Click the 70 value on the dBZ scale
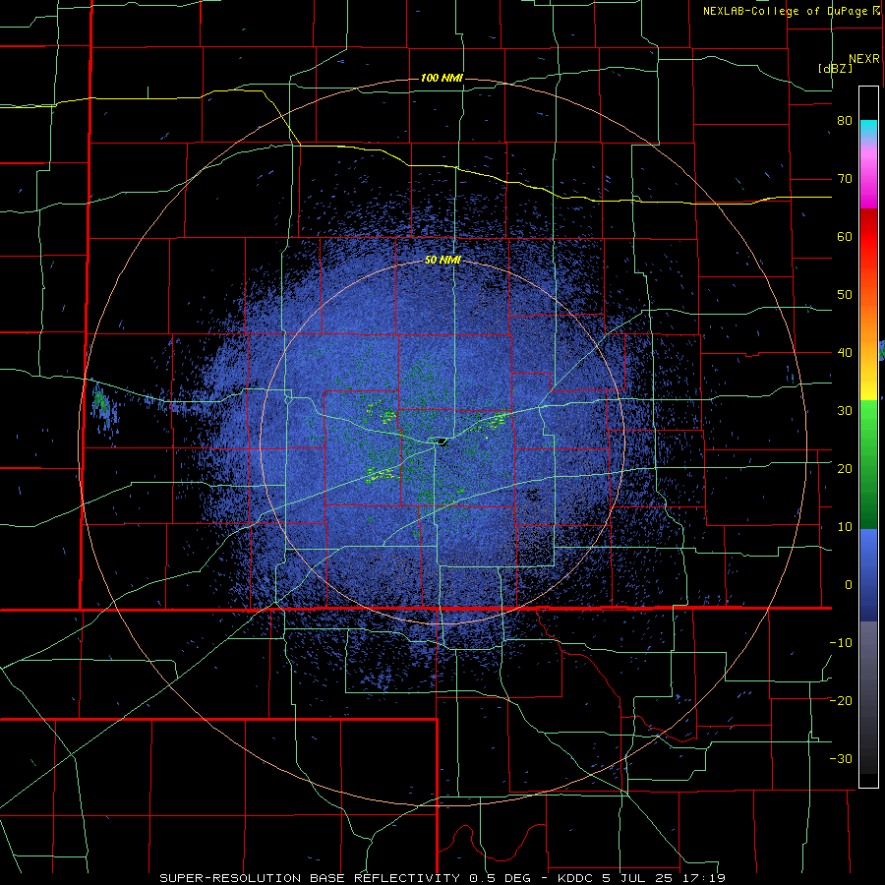 pyautogui.click(x=845, y=179)
